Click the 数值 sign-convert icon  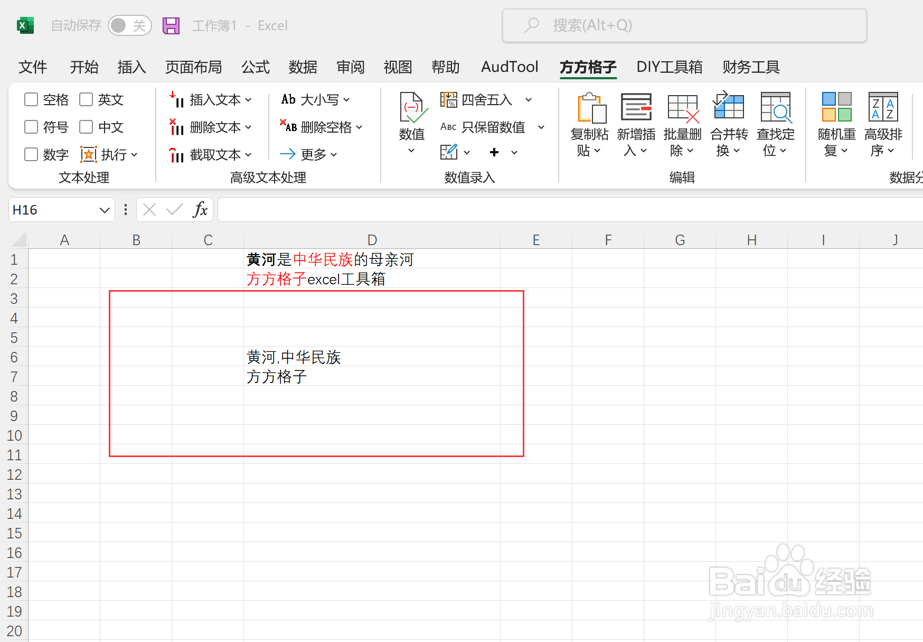[x=412, y=107]
